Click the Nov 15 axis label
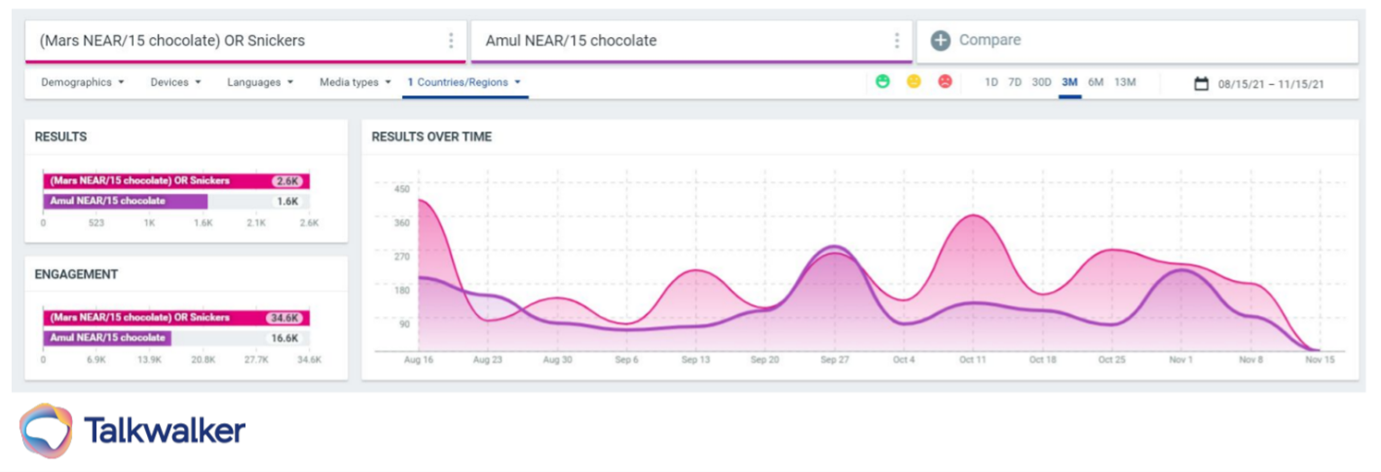The image size is (1381, 472). coord(1320,360)
